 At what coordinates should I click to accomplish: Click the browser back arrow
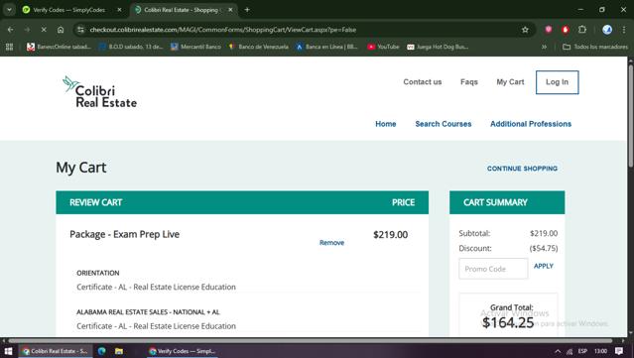click(11, 30)
